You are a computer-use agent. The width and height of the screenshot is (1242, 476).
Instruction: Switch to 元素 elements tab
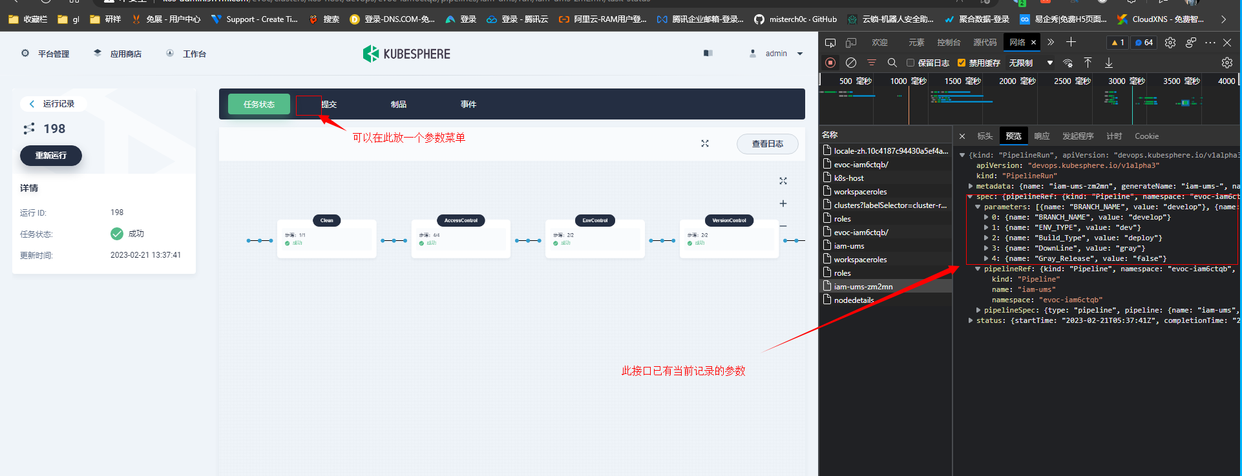(x=916, y=43)
